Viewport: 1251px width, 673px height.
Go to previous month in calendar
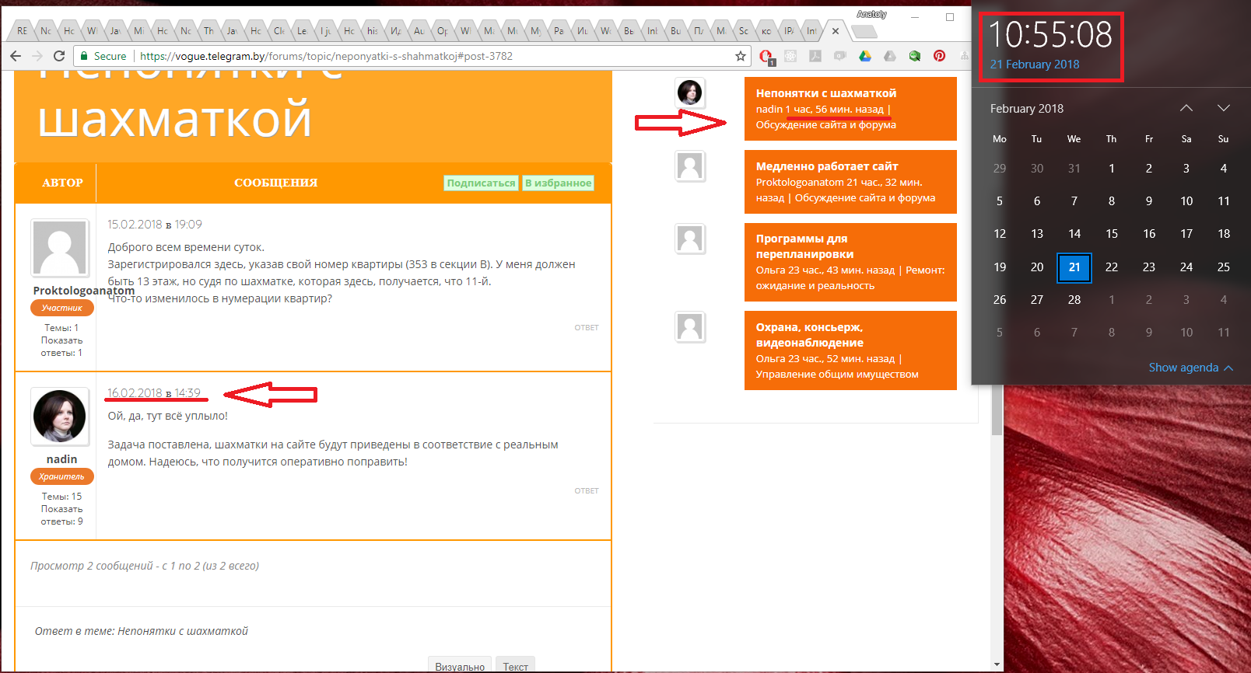pyautogui.click(x=1186, y=108)
